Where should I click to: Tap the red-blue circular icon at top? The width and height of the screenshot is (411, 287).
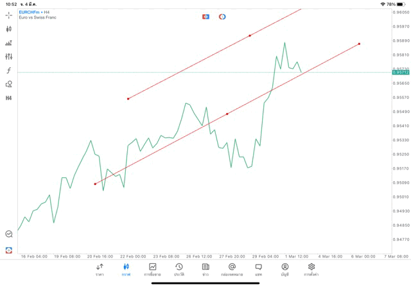[x=222, y=17]
